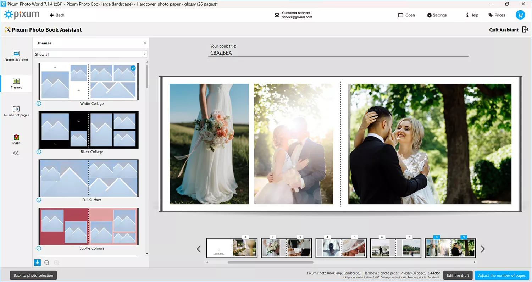The width and height of the screenshot is (532, 282).
Task: Open the Photos & Videos panel
Action: pos(16,56)
